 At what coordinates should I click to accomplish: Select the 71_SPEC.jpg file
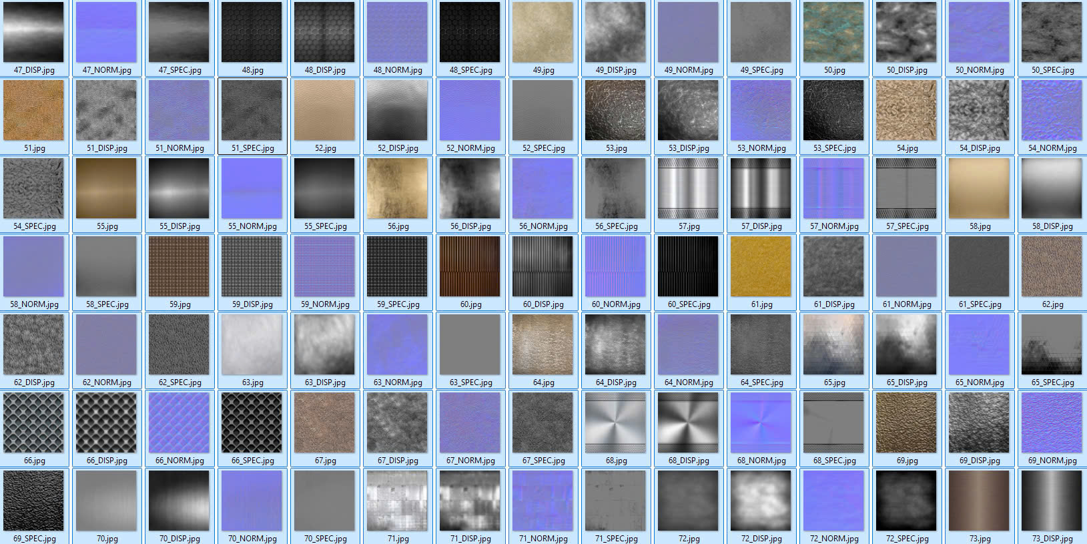pyautogui.click(x=615, y=501)
